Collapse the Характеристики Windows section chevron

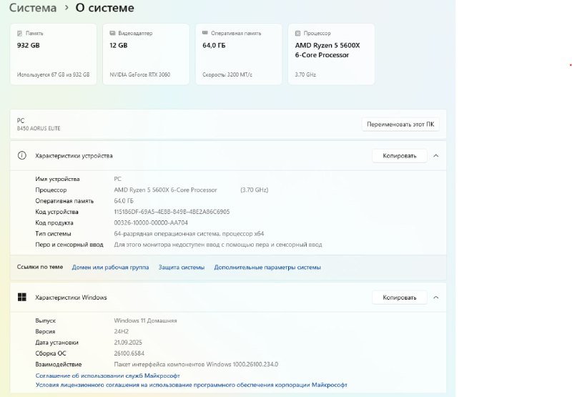[x=436, y=298]
